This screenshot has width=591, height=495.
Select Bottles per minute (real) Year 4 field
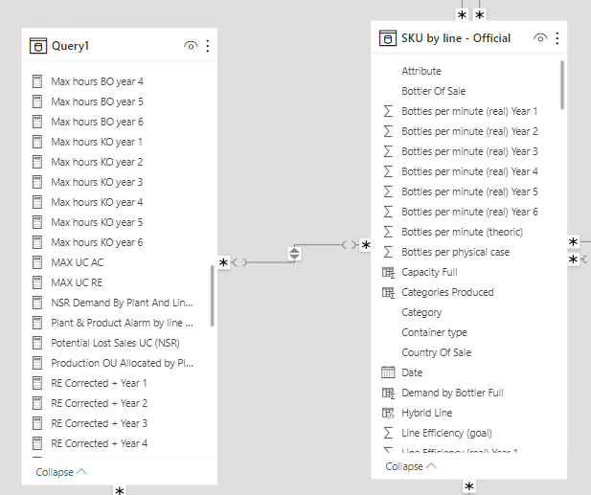(x=469, y=171)
